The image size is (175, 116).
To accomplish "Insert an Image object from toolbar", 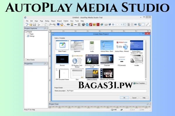I will 72,25.
